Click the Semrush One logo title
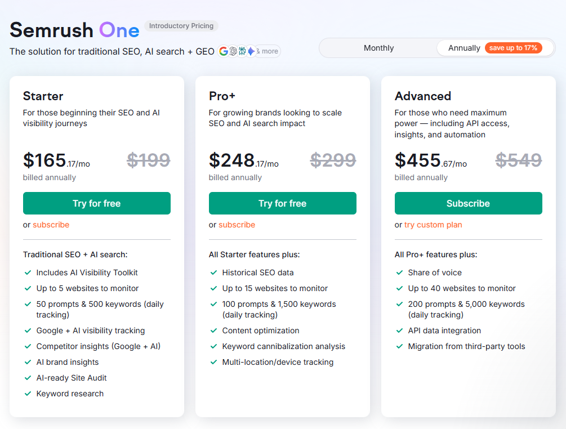Screen dimensions: 566x429 [x=74, y=30]
